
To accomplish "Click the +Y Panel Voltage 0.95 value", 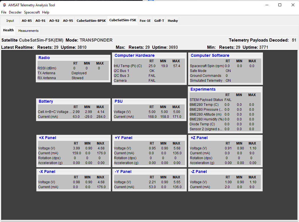I will pyautogui.click(x=152, y=148).
